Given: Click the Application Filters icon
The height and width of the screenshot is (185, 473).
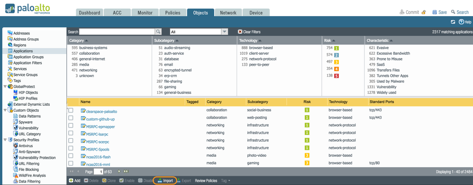Looking at the screenshot, I should click(10, 63).
